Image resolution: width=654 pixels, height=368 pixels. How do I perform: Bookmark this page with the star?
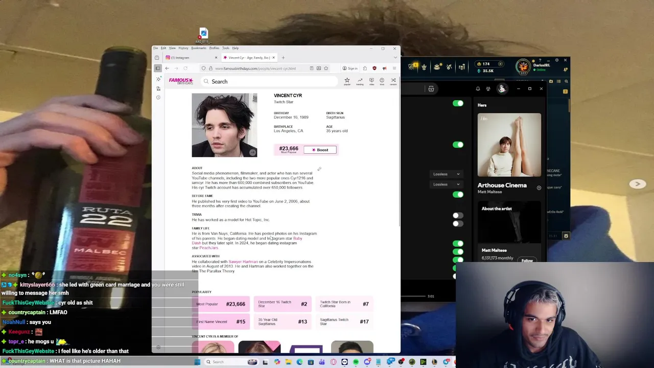tap(325, 68)
